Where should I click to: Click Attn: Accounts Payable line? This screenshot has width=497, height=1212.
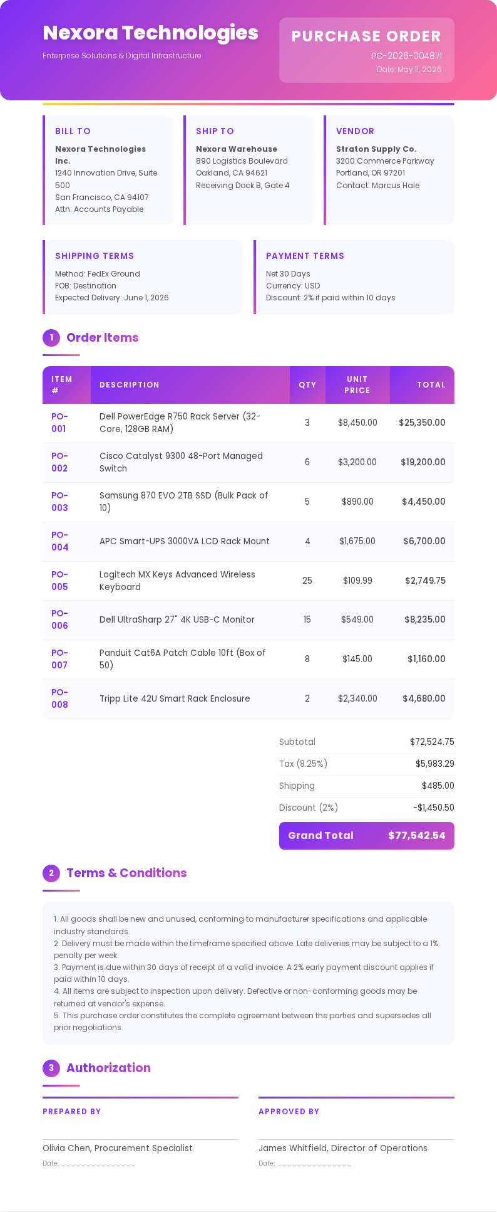[99, 209]
